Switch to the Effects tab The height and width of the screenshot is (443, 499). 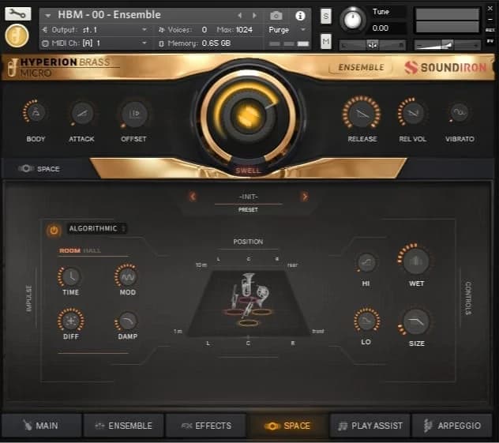(x=205, y=426)
